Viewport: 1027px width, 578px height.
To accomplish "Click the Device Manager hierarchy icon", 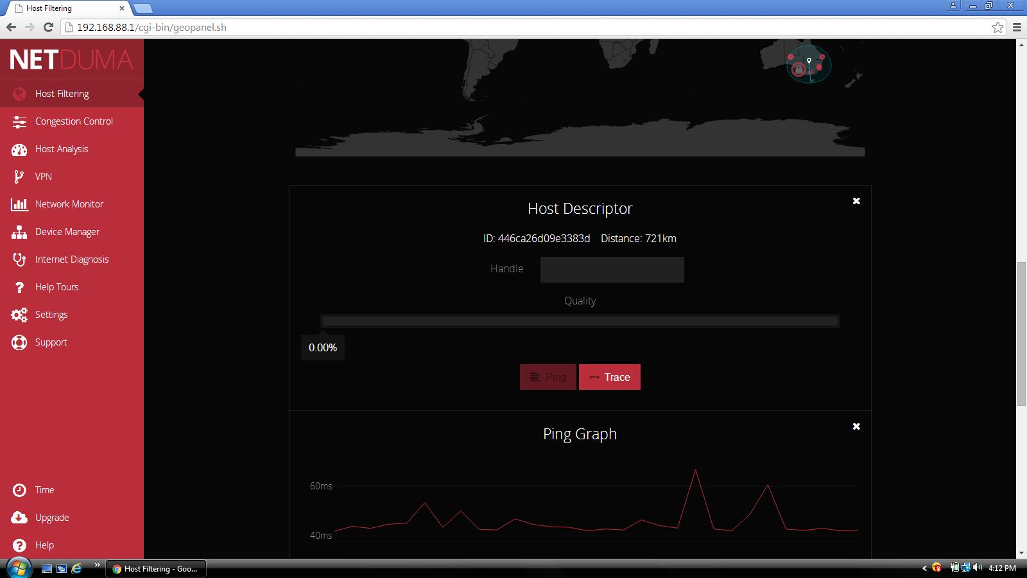I will (19, 232).
